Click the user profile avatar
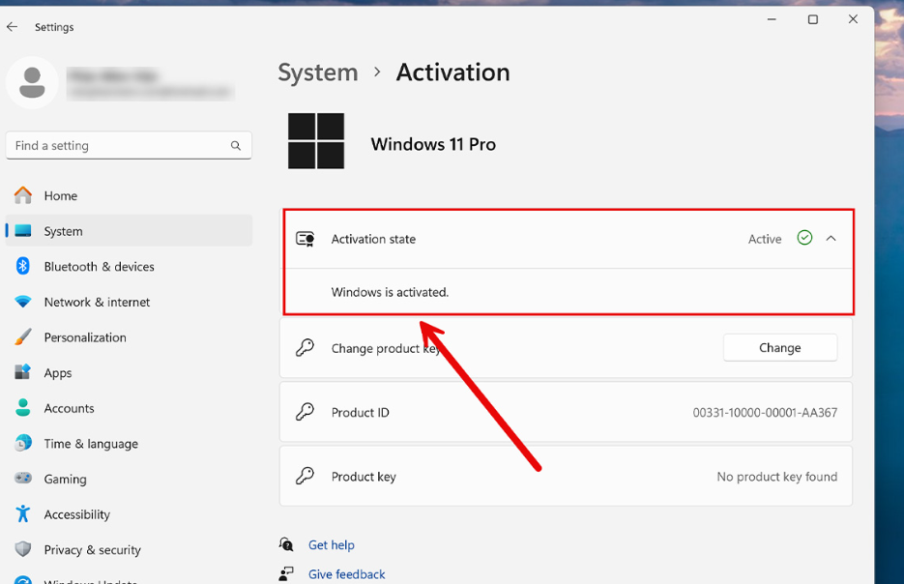Image resolution: width=904 pixels, height=584 pixels. pos(32,83)
